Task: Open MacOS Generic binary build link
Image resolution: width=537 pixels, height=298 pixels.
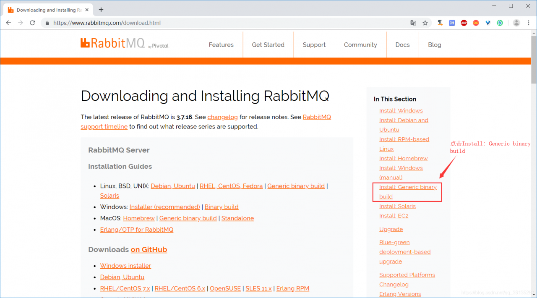Action: click(x=188, y=218)
